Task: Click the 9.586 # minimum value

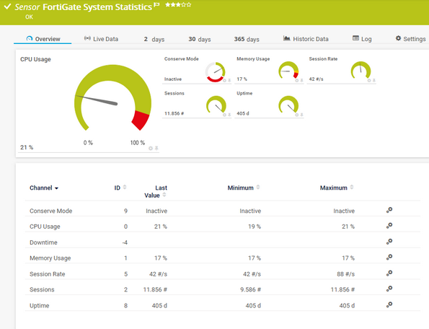Action: pyautogui.click(x=250, y=289)
